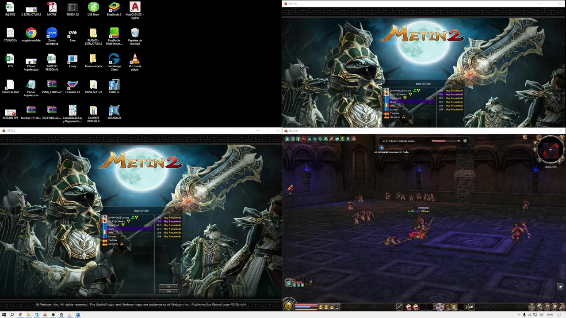Open Patch_ETABSv22 desktop icon
This screenshot has width=566, height=318.
pyautogui.click(x=52, y=87)
